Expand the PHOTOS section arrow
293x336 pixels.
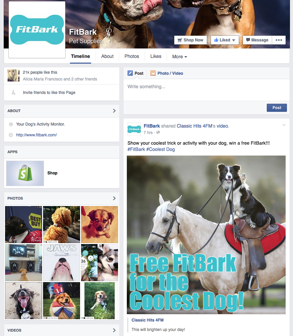pyautogui.click(x=114, y=198)
